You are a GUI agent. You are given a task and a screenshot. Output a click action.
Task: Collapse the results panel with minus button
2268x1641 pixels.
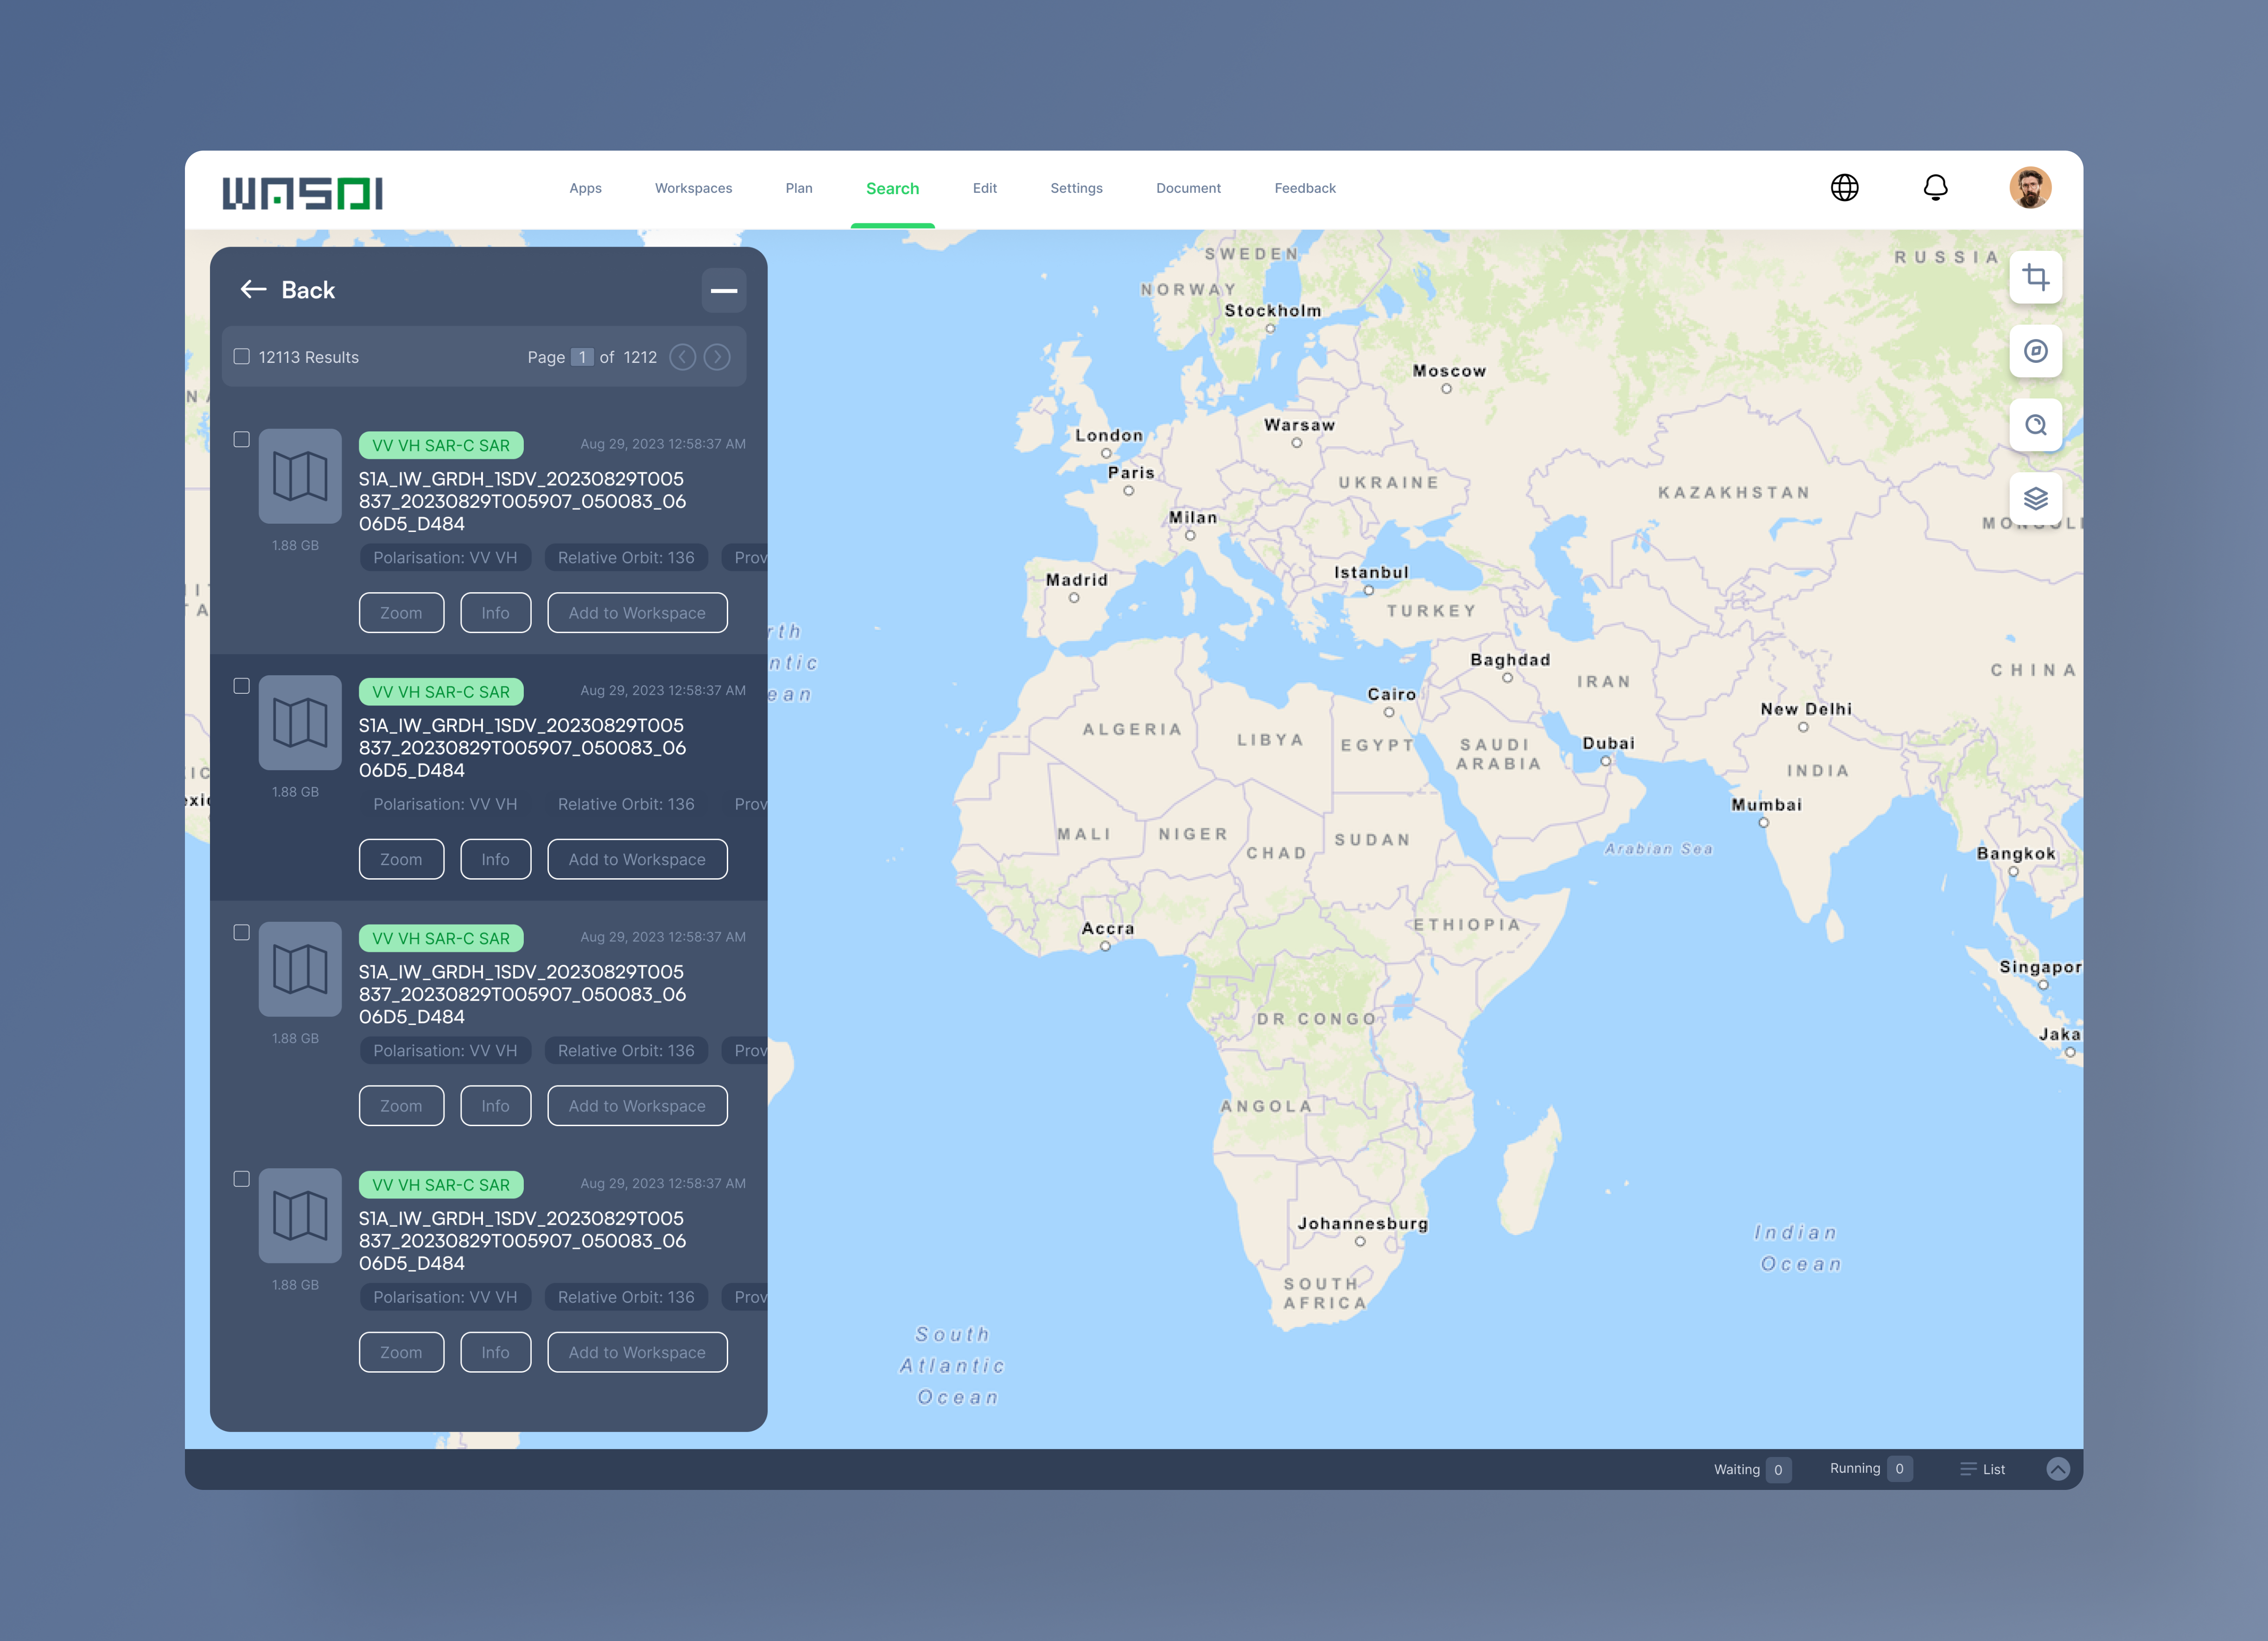pyautogui.click(x=724, y=291)
